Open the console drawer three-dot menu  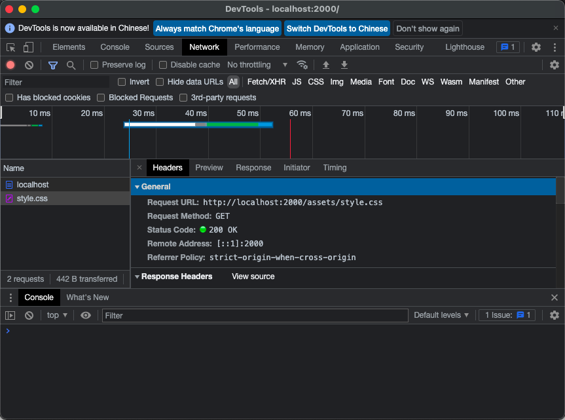(10, 297)
